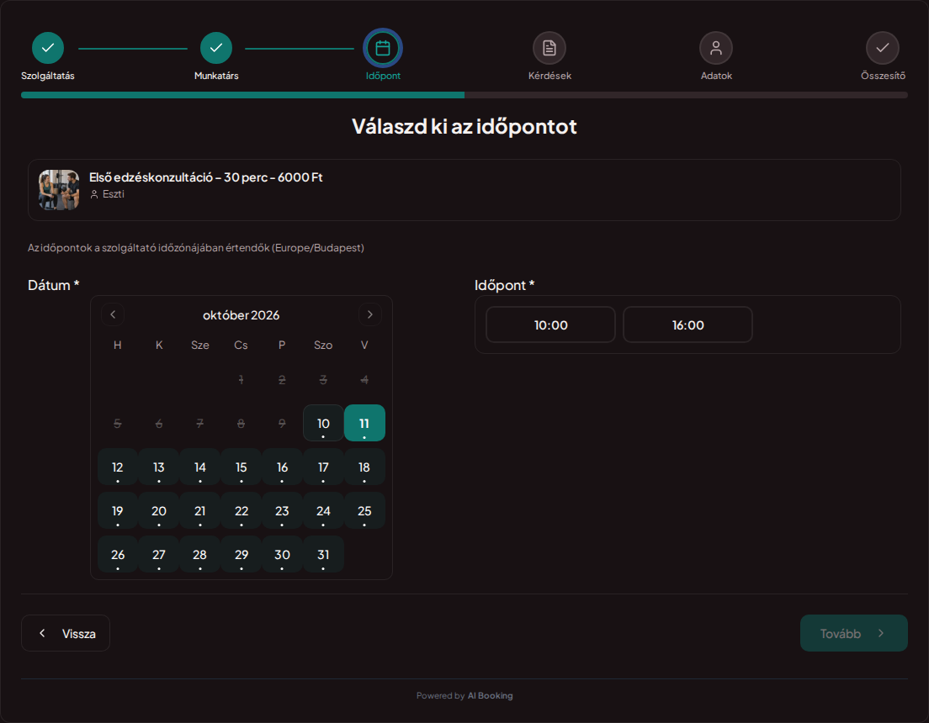Select October 28 date

click(x=200, y=554)
